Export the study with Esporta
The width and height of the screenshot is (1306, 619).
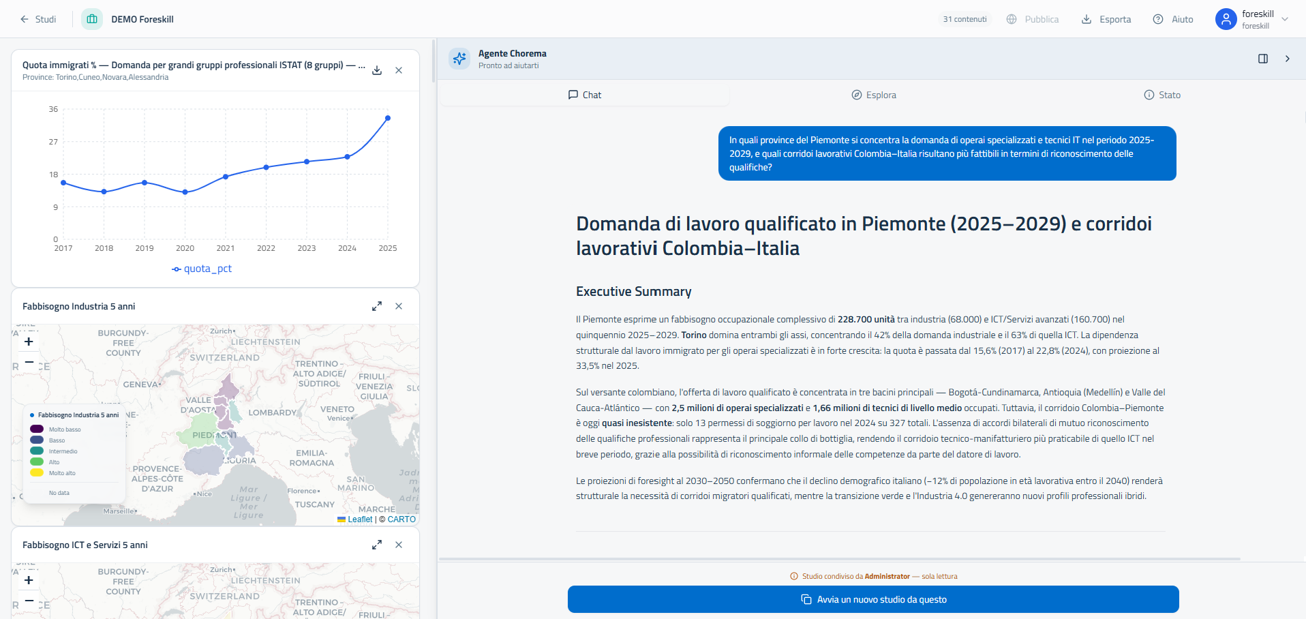(1106, 19)
